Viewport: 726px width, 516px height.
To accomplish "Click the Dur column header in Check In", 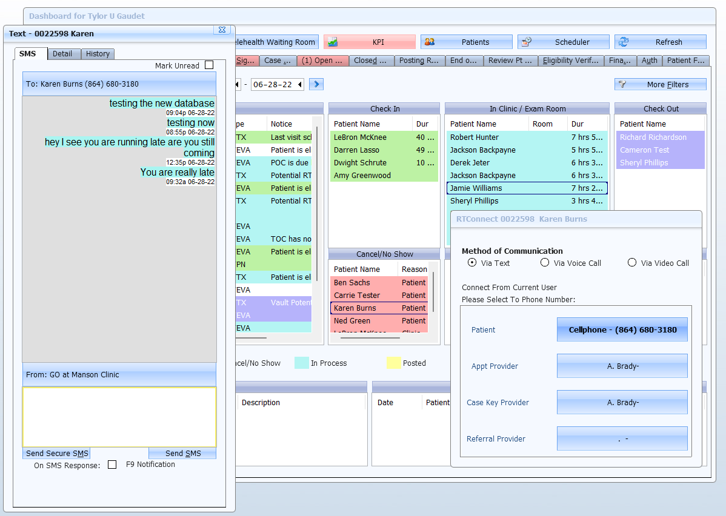I will [x=424, y=124].
